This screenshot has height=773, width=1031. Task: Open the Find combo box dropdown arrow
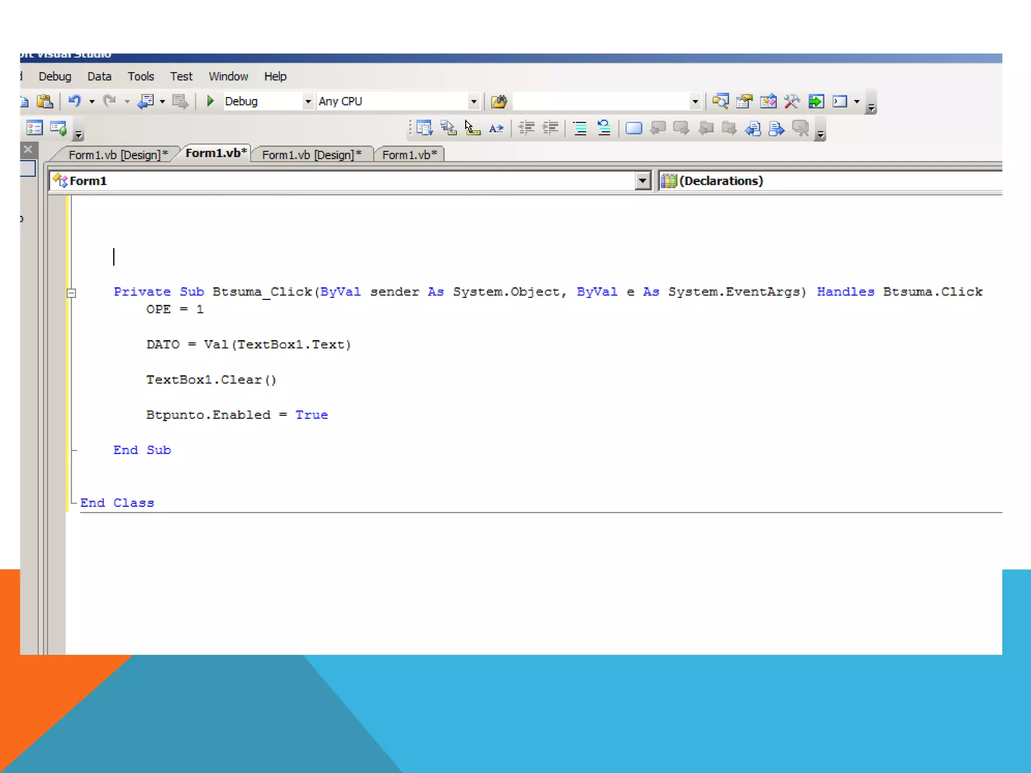click(x=695, y=102)
